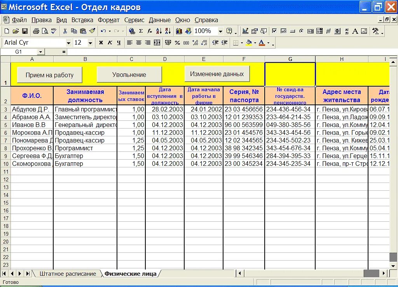Click the View Code icon
The image size is (398, 287).
pyautogui.click(x=264, y=31)
